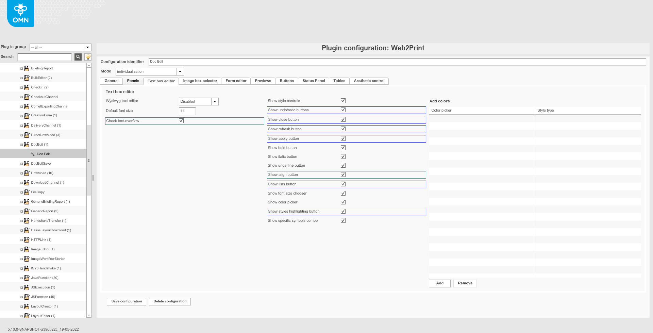Click the Download plugin icon
Viewport: 653px width, 333px height.
pyautogui.click(x=27, y=173)
